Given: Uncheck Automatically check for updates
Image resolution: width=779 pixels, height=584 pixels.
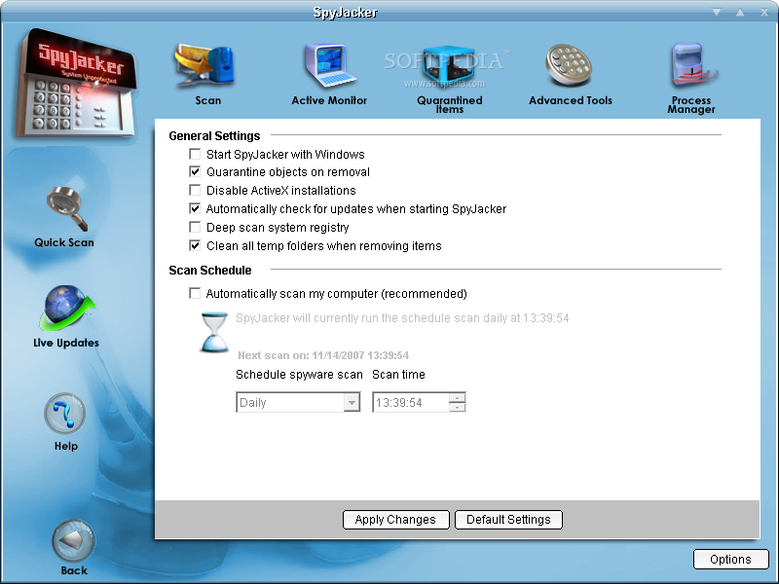Looking at the screenshot, I should pos(195,208).
